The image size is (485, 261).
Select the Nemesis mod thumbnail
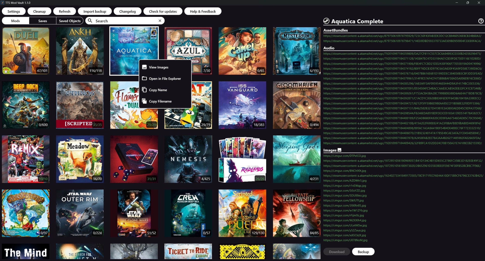[188, 159]
